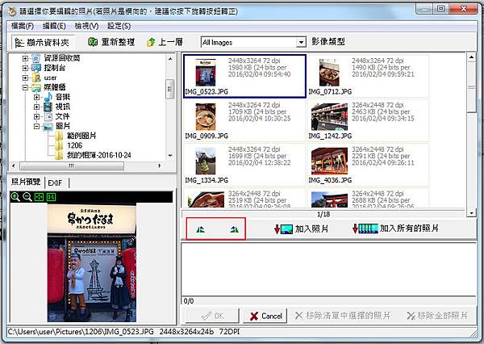Click 移除清單中選擇的照片 button

[x=342, y=316]
